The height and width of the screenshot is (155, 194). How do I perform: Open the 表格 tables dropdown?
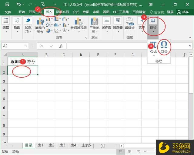tap(6, 25)
